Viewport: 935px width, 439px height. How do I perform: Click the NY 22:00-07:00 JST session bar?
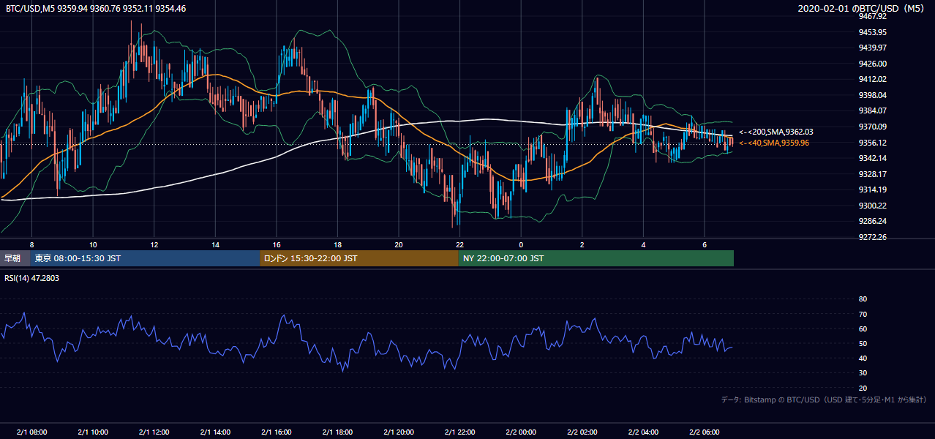[596, 258]
